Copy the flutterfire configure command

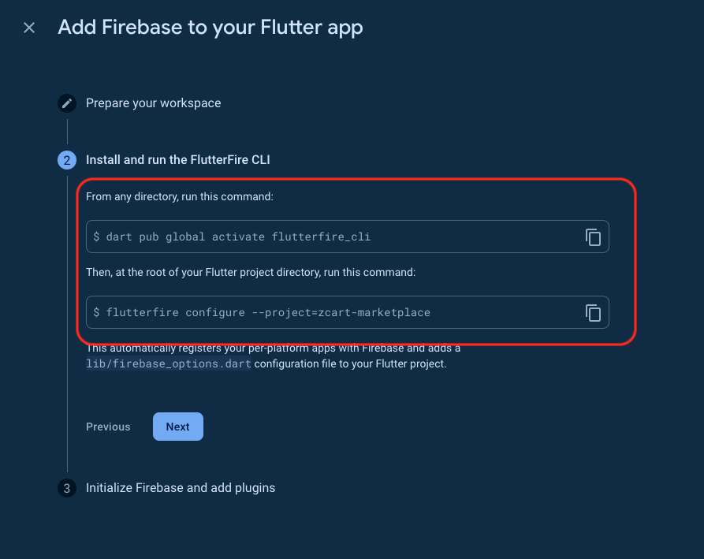[593, 313]
